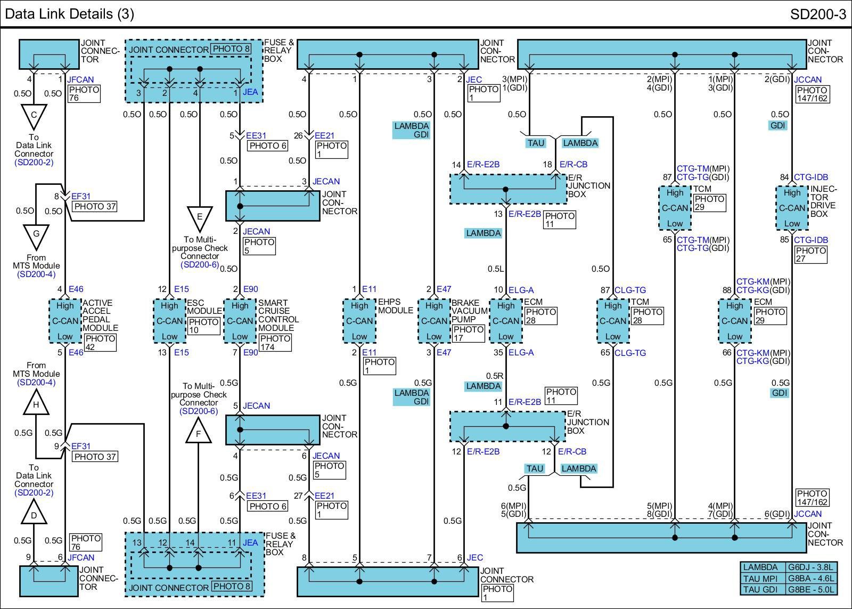The width and height of the screenshot is (852, 609).
Task: Click the E90 connector label at pin 7
Action: [250, 352]
